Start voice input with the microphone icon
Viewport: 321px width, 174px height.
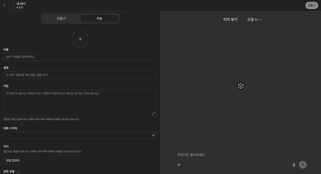coord(294,164)
